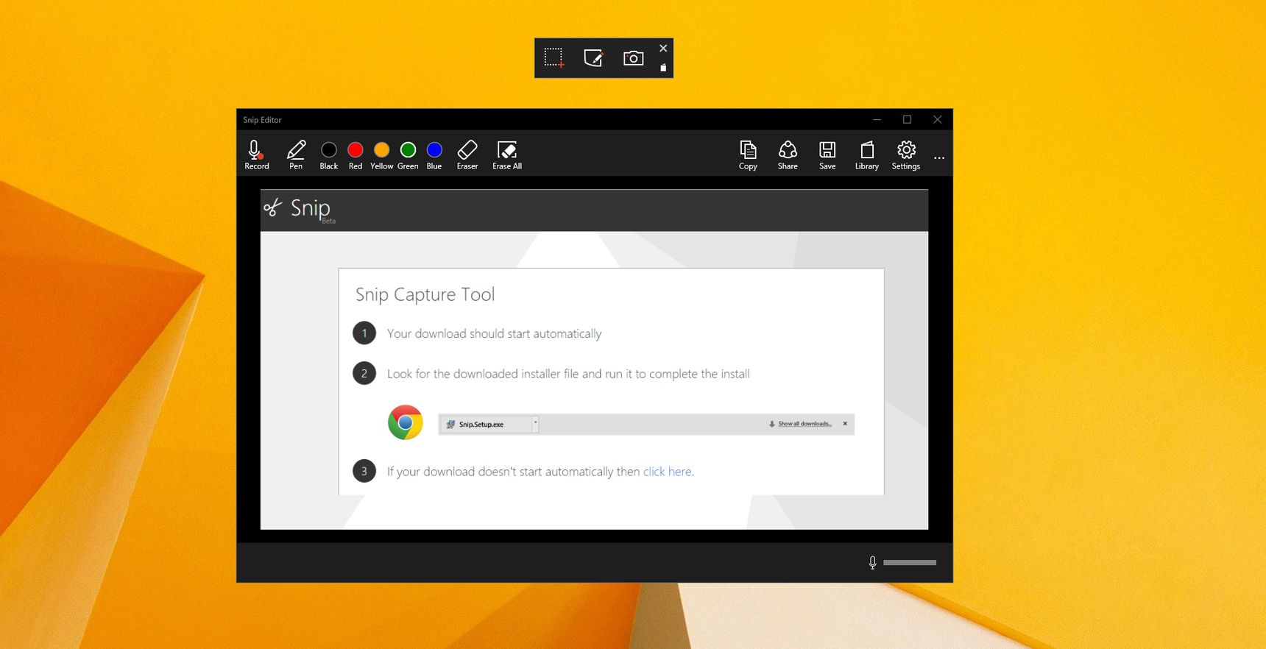
Task: Click 'Your download should start automatically' text
Action: tap(494, 334)
